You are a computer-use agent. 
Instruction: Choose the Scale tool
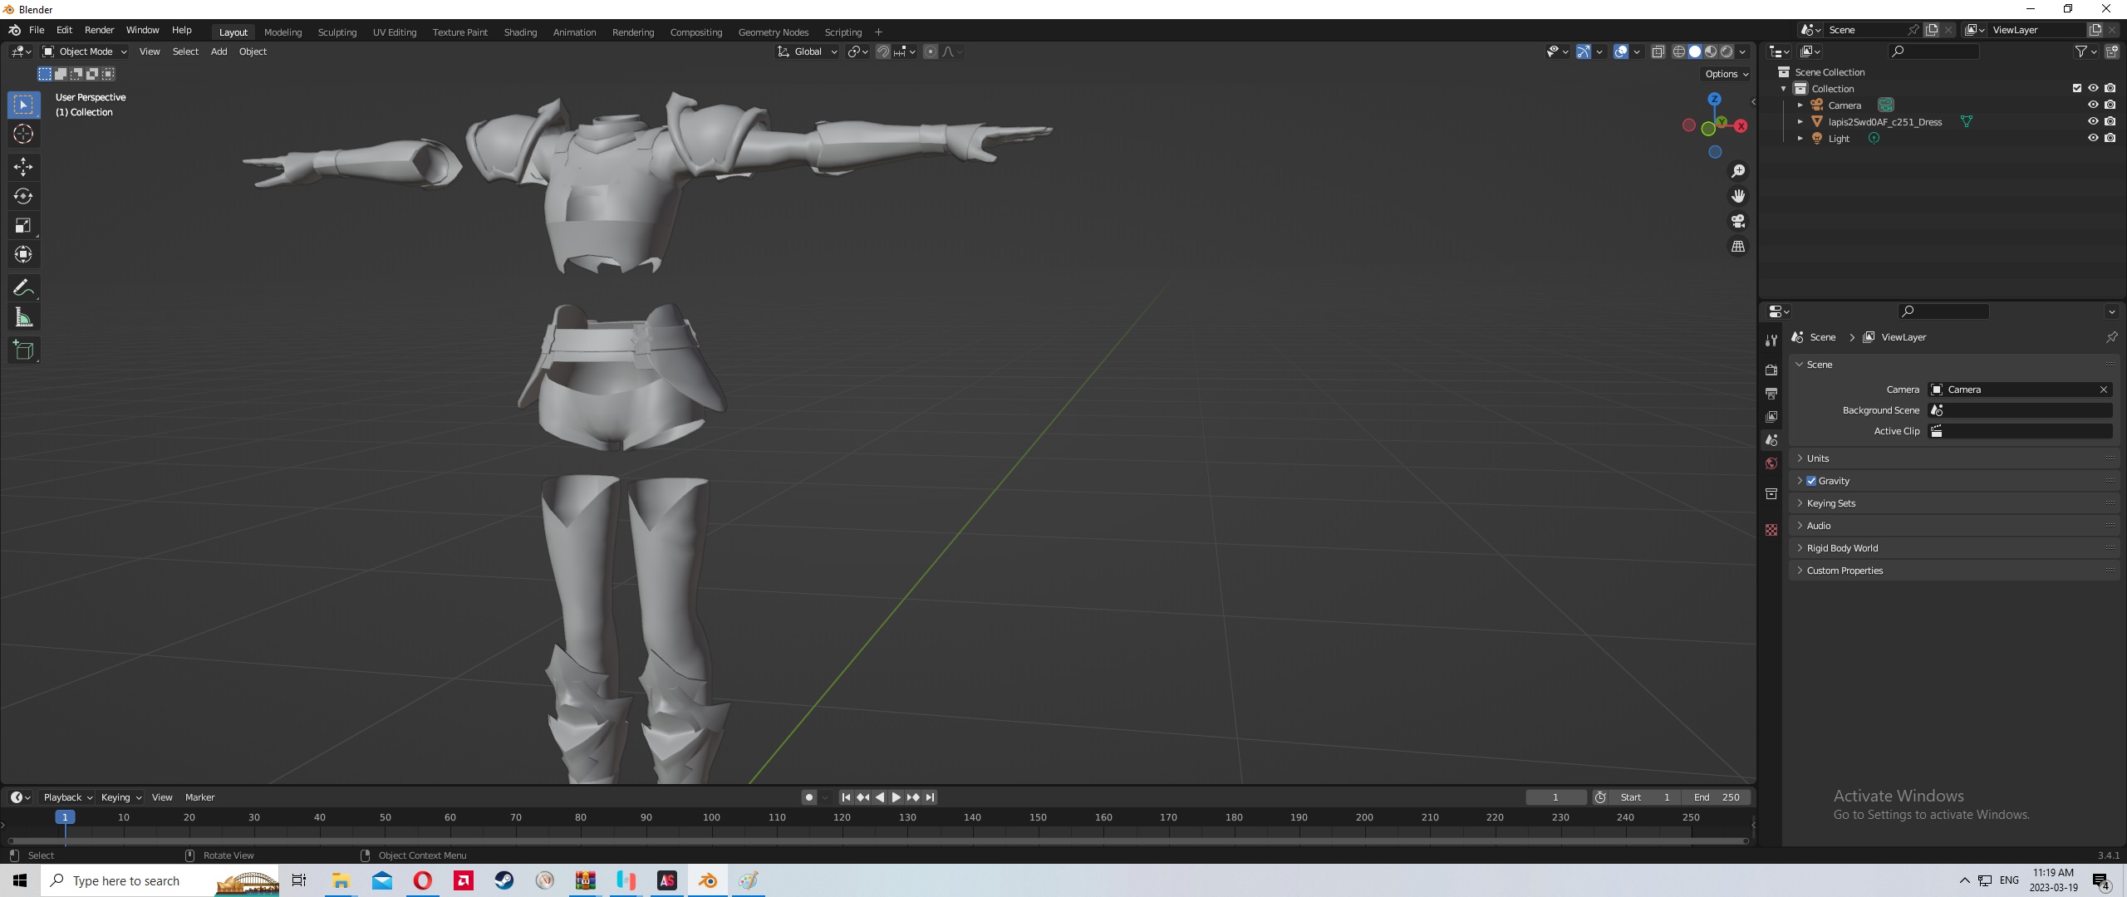(x=23, y=226)
